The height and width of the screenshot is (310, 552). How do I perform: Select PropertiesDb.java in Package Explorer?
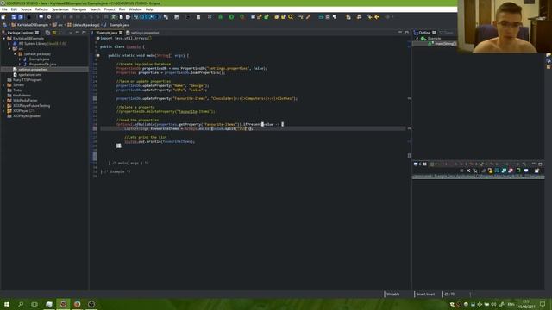pos(42,65)
